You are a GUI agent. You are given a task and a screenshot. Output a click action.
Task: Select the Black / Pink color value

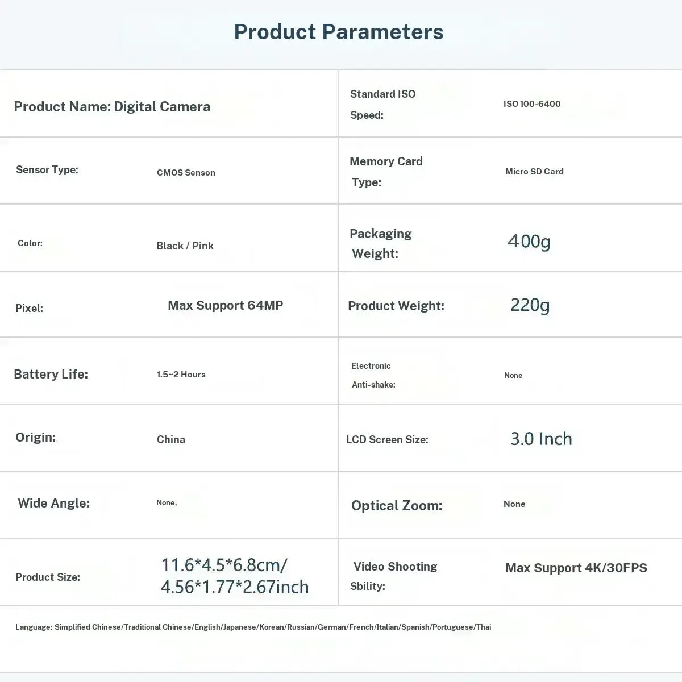(x=185, y=246)
